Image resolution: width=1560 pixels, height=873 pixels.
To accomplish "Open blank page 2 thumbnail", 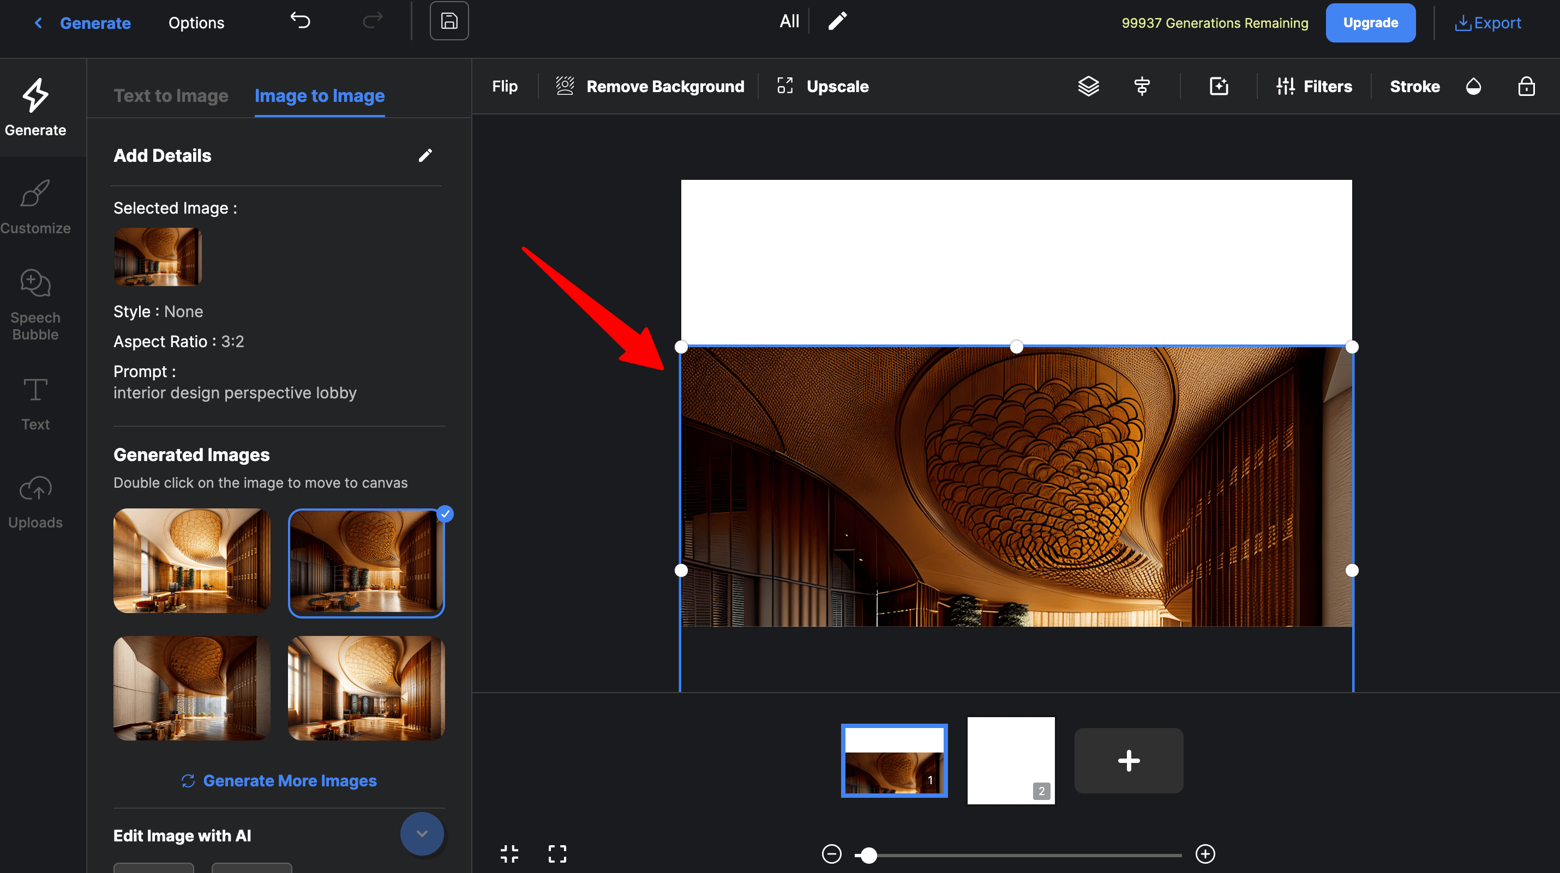I will [1011, 761].
